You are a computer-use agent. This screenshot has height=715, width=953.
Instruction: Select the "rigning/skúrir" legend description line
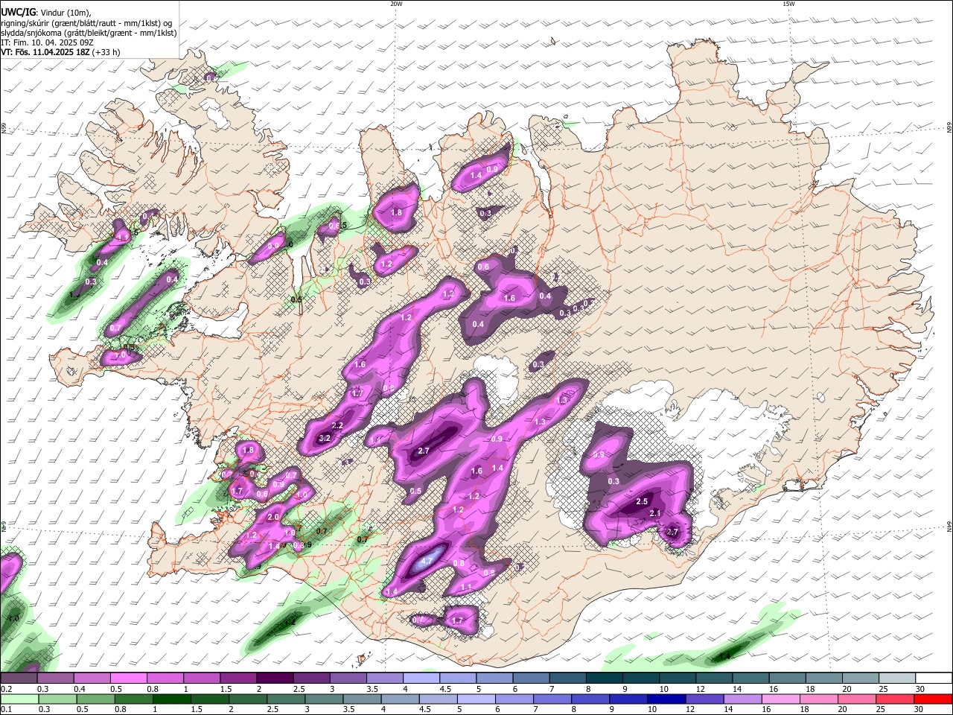(x=86, y=23)
